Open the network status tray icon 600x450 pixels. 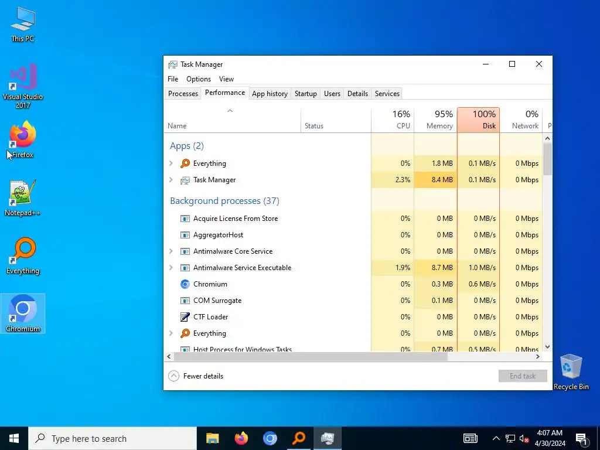(510, 438)
